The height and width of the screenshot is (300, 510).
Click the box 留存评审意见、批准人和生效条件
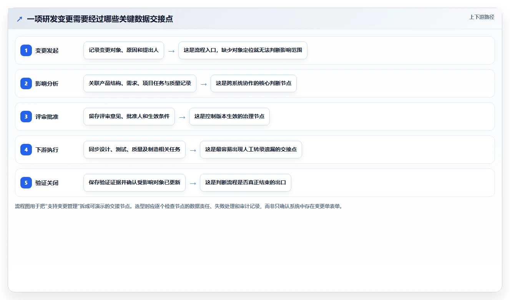(x=129, y=117)
